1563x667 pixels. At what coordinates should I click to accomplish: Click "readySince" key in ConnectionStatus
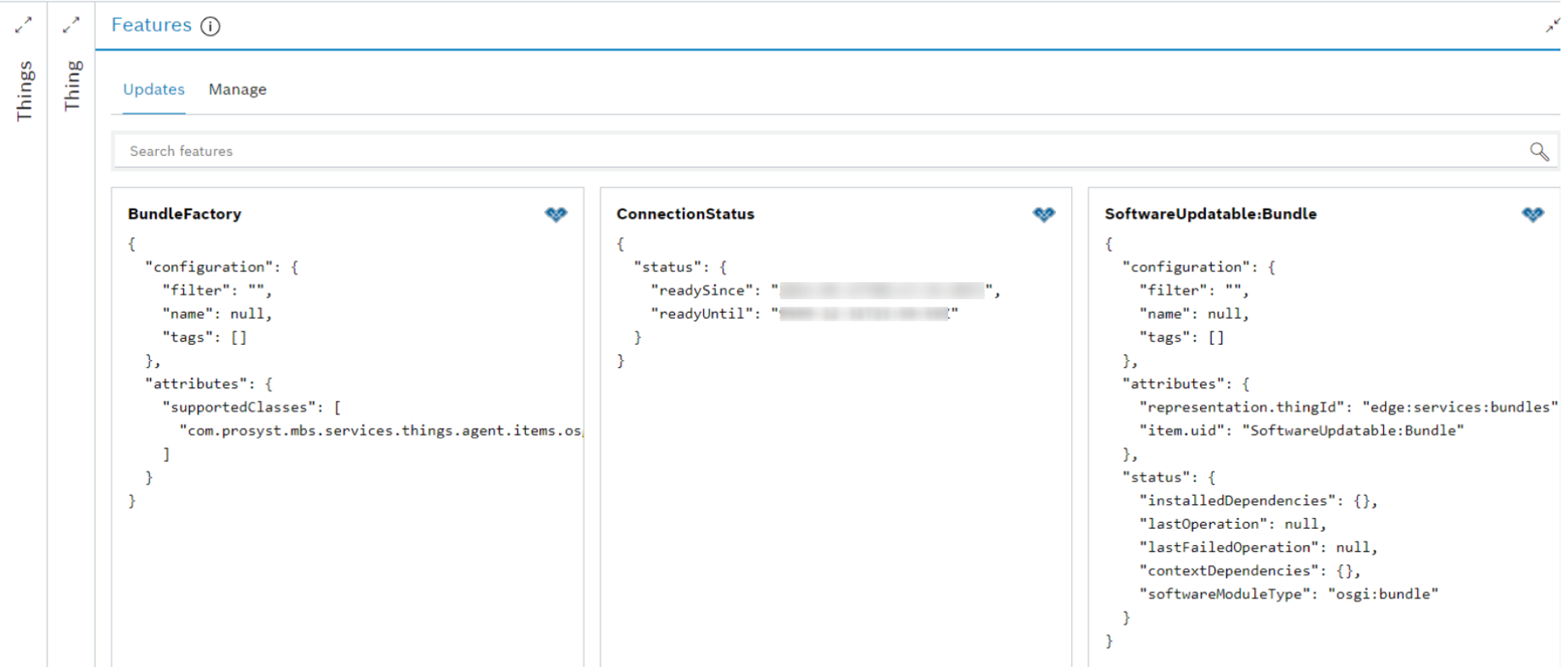pos(702,291)
